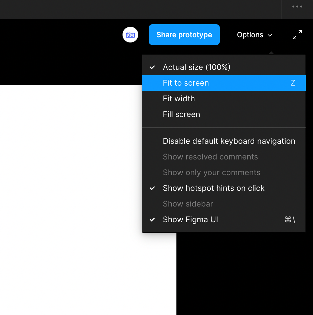Click the Share prototype button
The width and height of the screenshot is (313, 315).
pos(184,35)
